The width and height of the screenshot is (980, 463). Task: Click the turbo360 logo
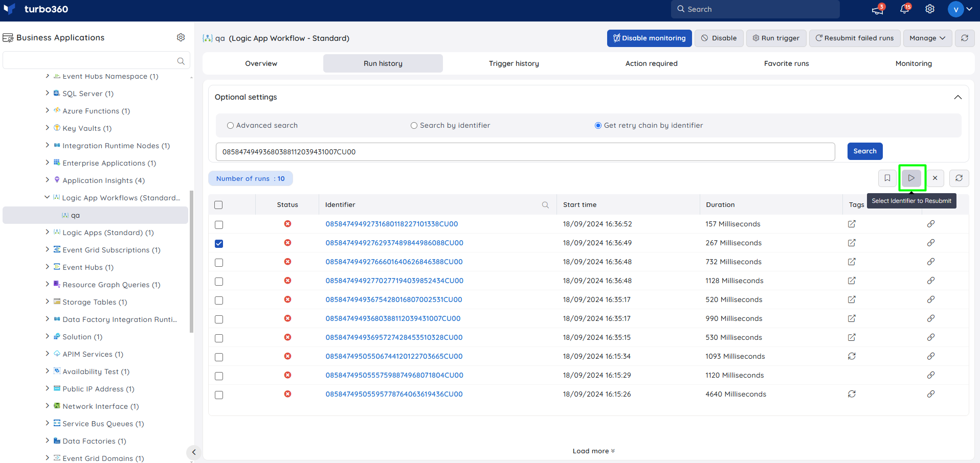(36, 9)
